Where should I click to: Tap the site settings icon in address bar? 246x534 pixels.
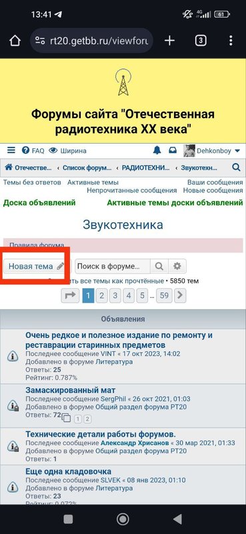pyautogui.click(x=40, y=41)
